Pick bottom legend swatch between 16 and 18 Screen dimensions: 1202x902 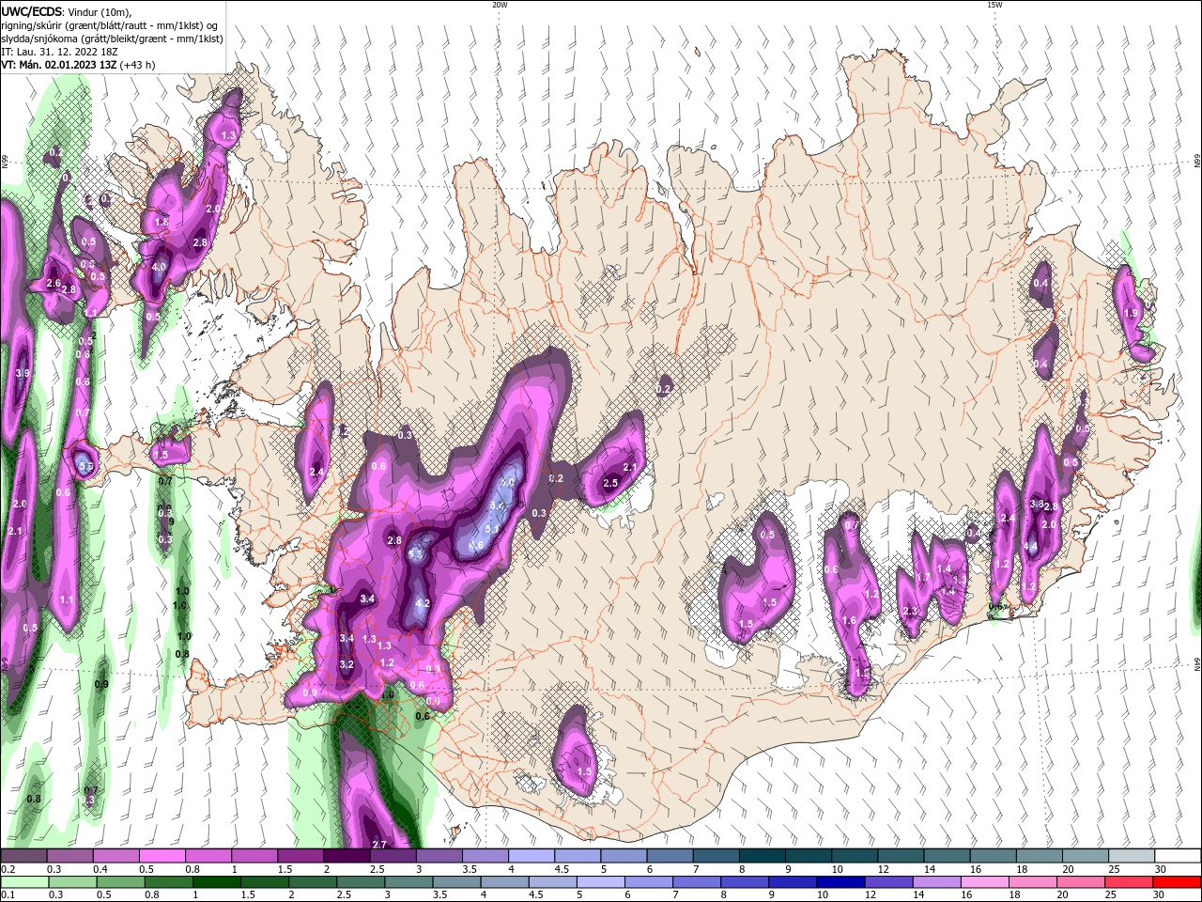[986, 882]
